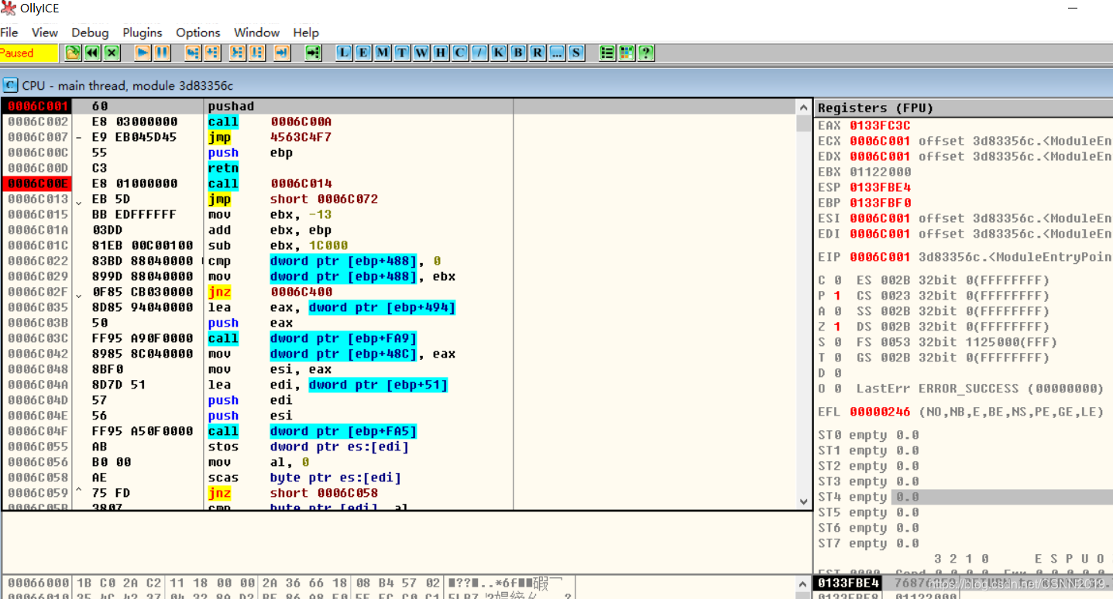Open References window with R button
The height and width of the screenshot is (599, 1113).
(x=538, y=53)
